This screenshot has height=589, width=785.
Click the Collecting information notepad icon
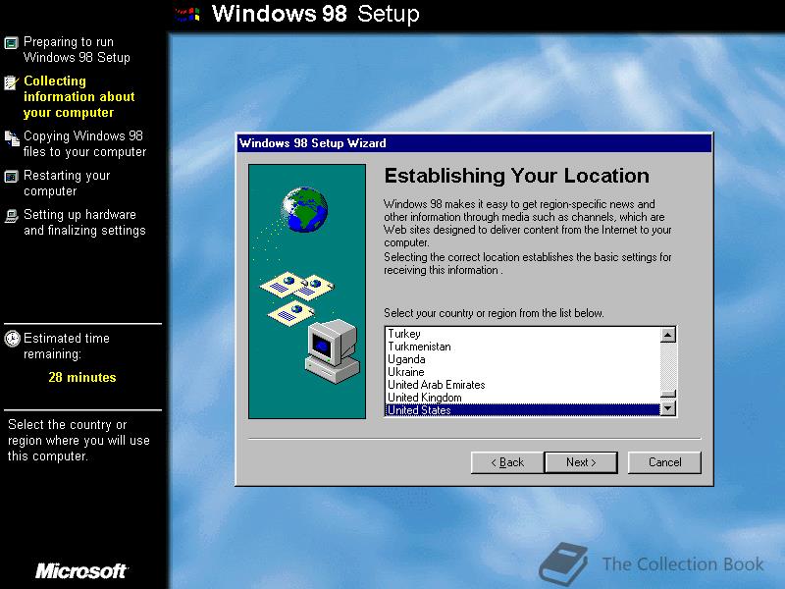(x=11, y=82)
